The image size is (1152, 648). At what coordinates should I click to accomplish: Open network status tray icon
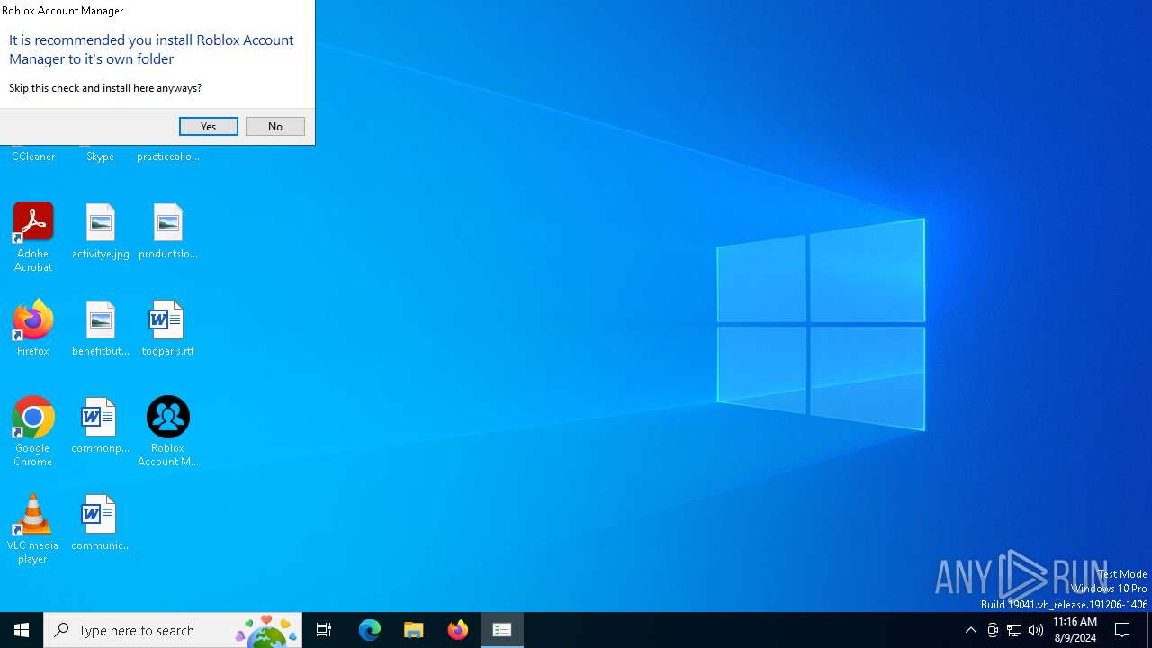click(x=1014, y=630)
